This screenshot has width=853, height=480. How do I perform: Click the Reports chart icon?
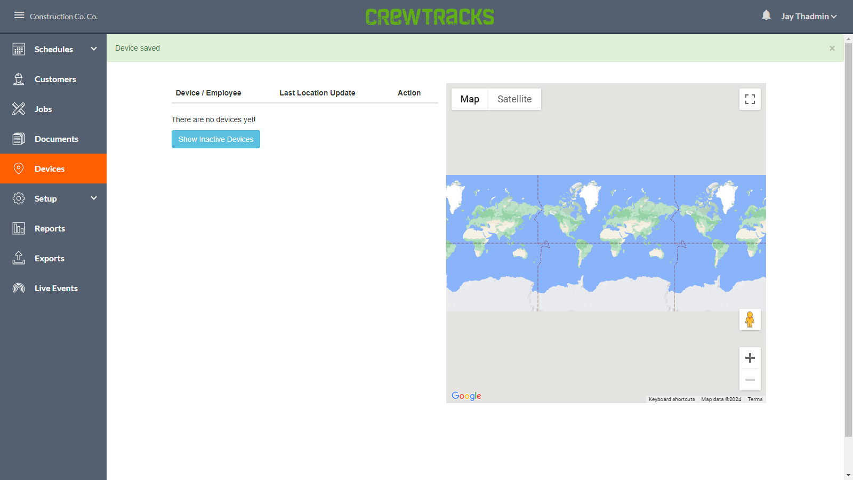coord(19,228)
